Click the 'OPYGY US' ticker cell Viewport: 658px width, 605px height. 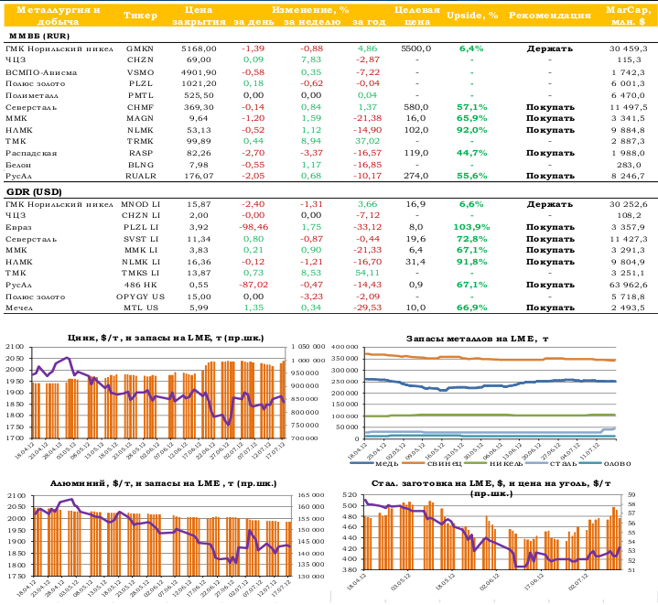140,297
